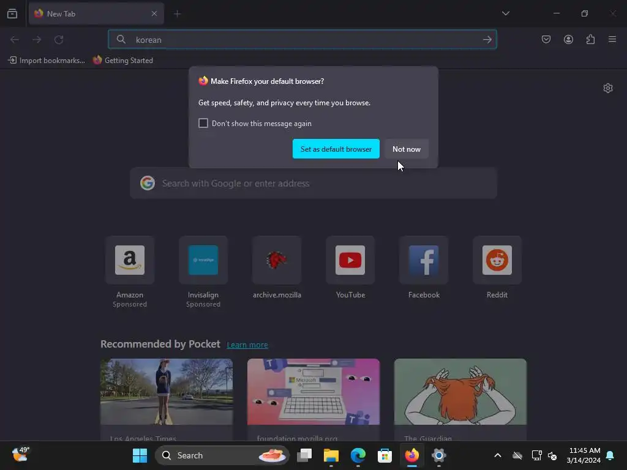This screenshot has width=627, height=470.
Task: Close the New Tab tab
Action: tap(154, 13)
